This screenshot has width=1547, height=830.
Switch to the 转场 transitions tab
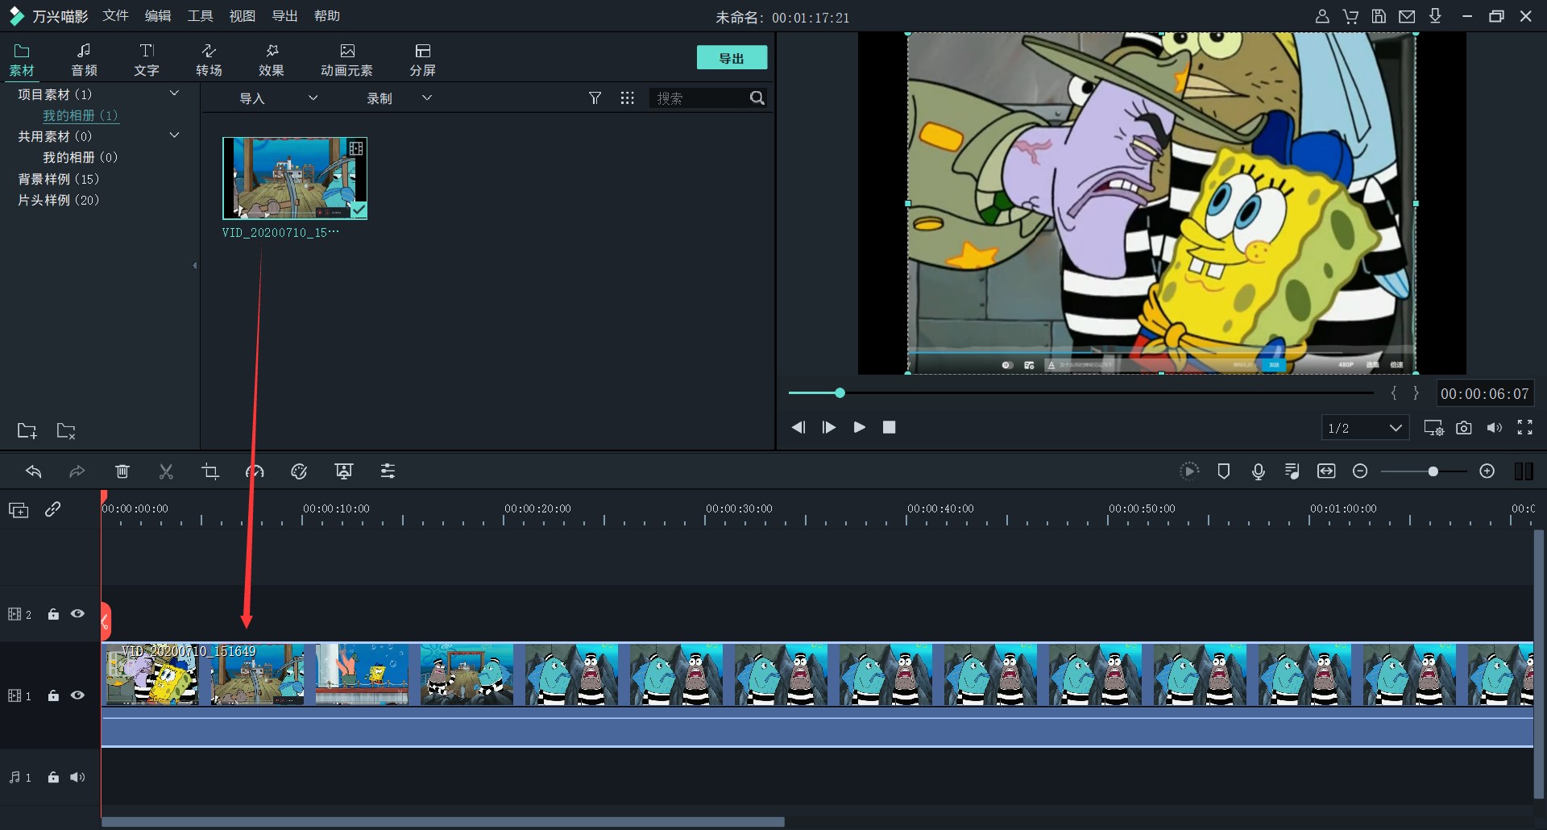click(x=209, y=60)
